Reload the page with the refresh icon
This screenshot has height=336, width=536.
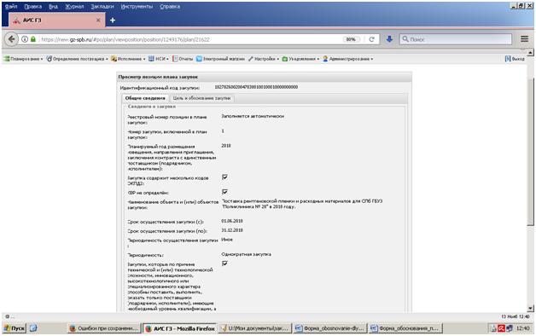coord(372,39)
